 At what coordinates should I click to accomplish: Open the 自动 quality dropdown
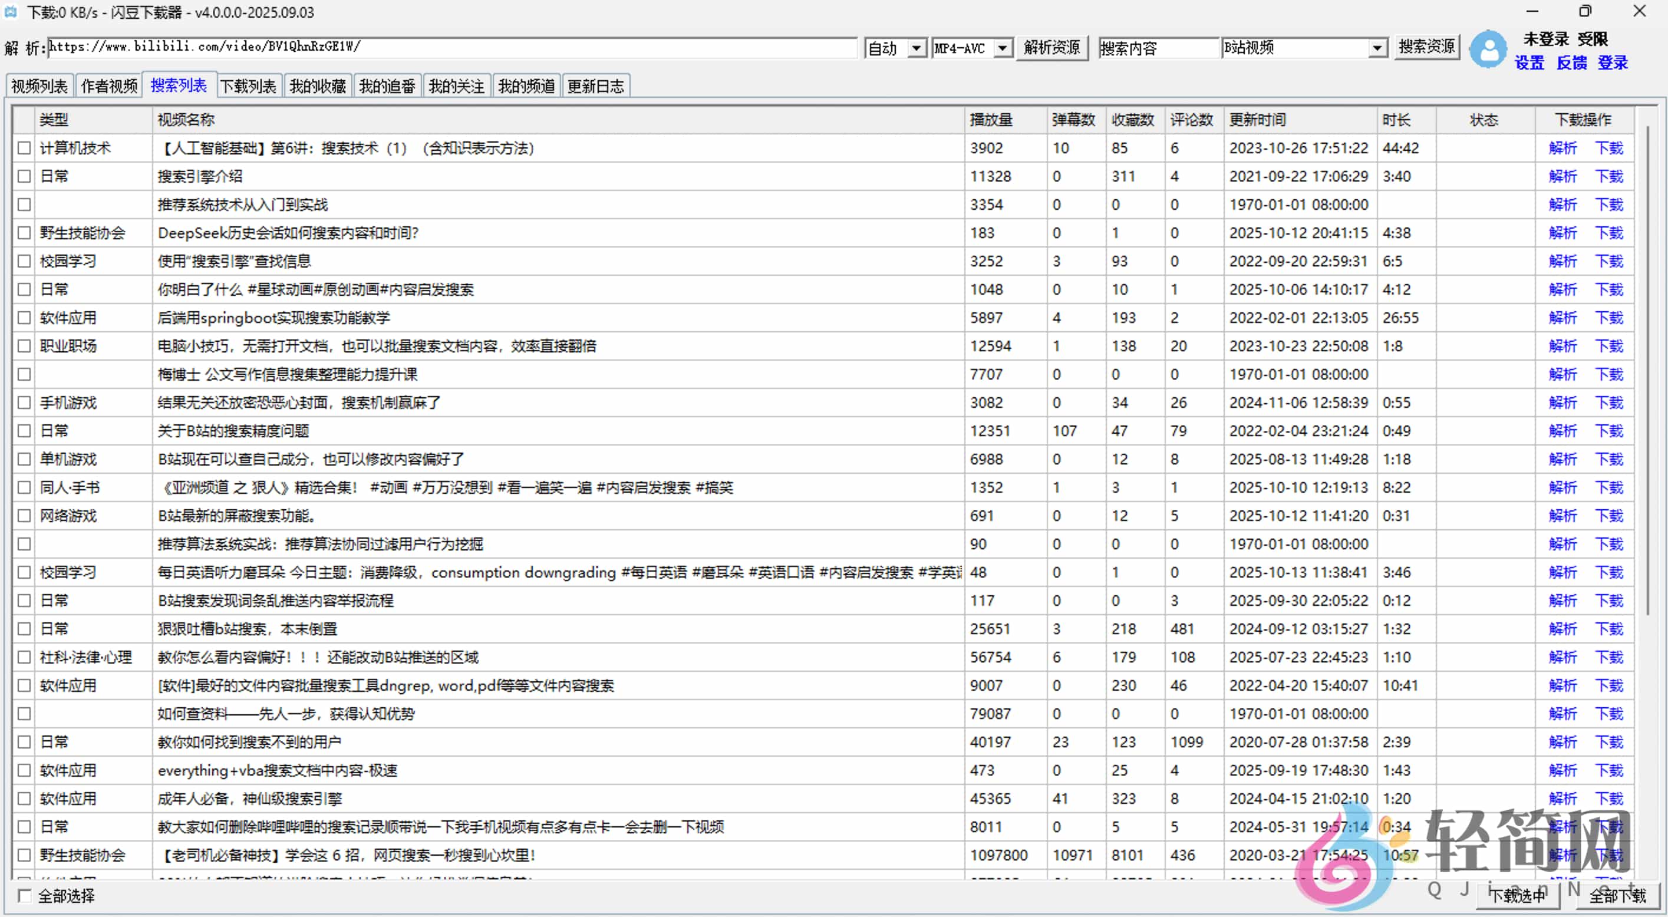(x=915, y=47)
